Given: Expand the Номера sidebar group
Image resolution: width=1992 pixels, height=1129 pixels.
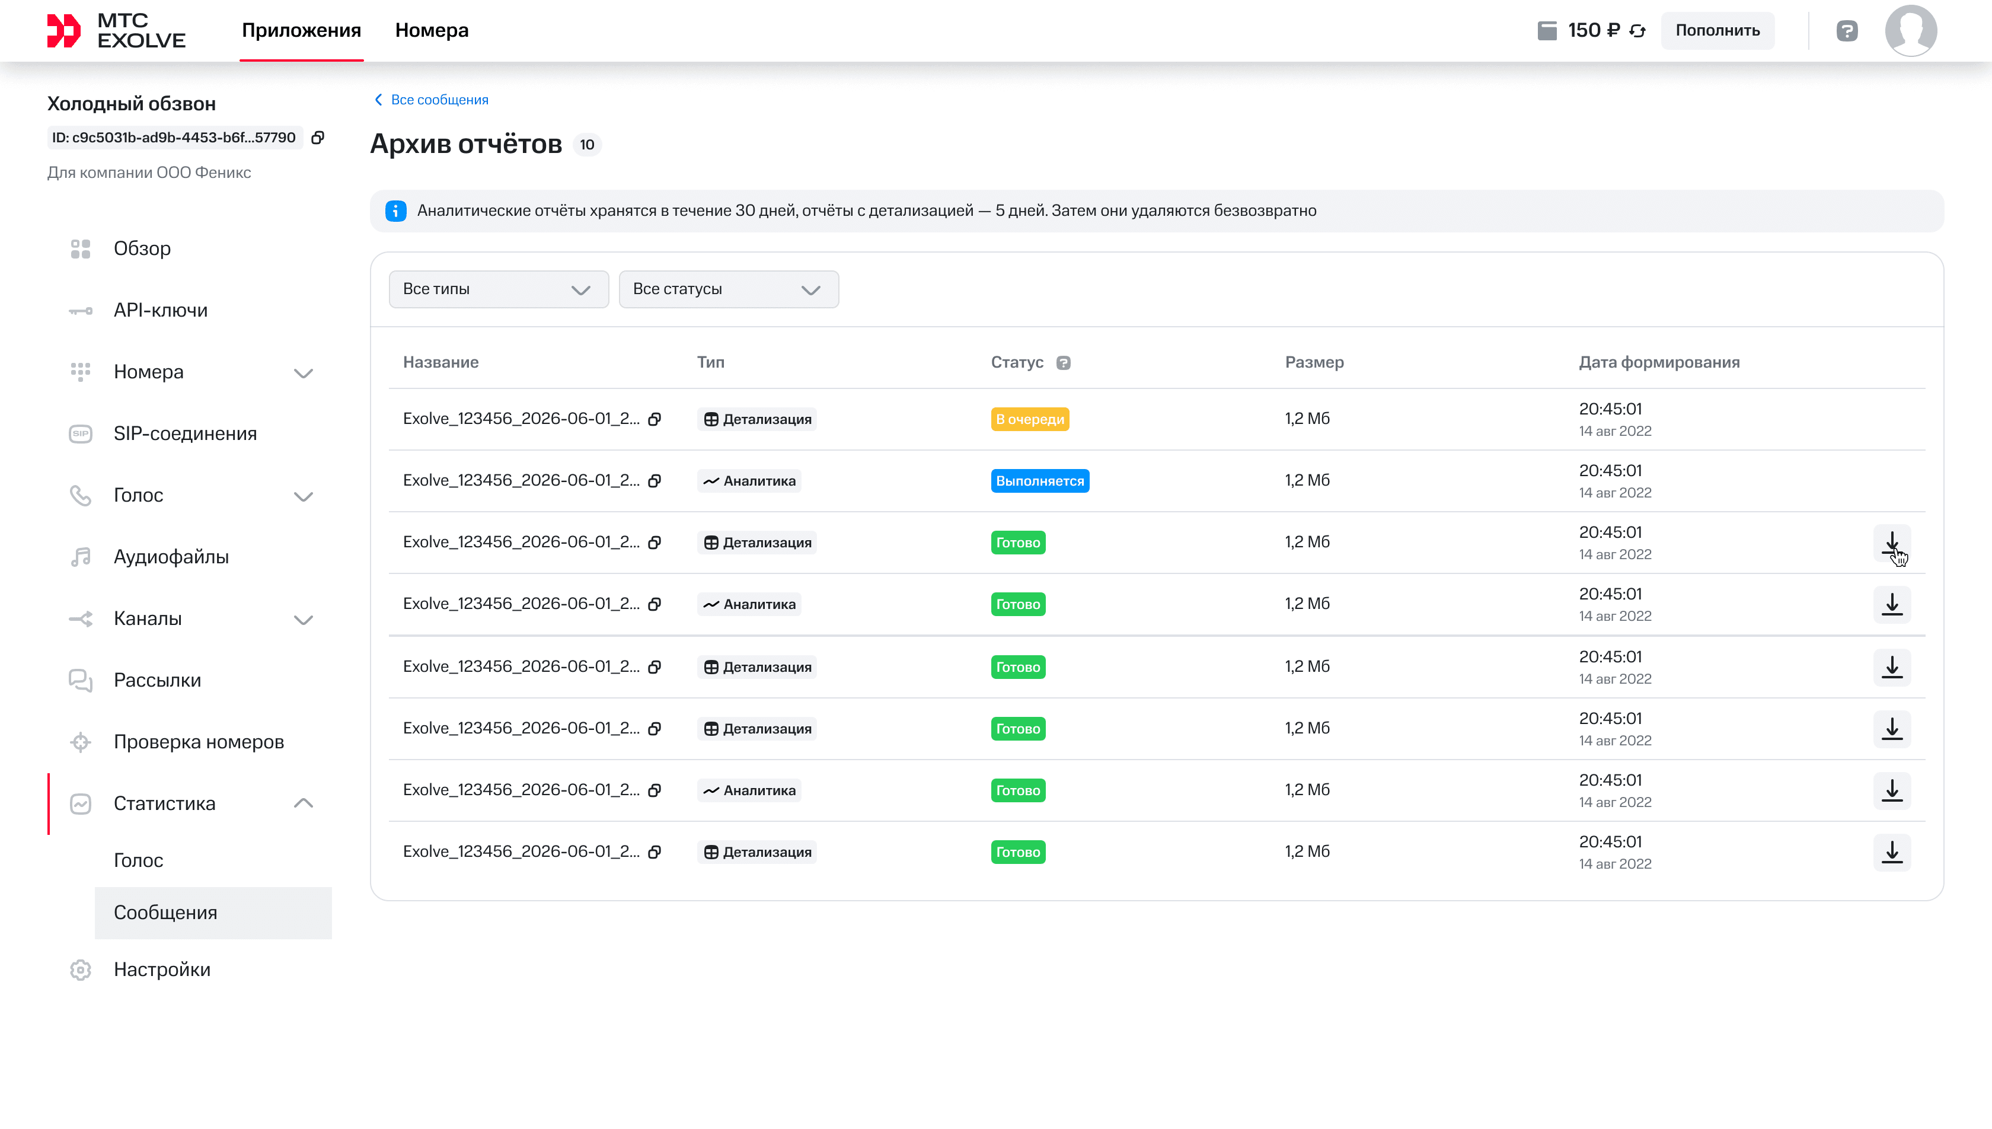Looking at the screenshot, I should pyautogui.click(x=304, y=373).
